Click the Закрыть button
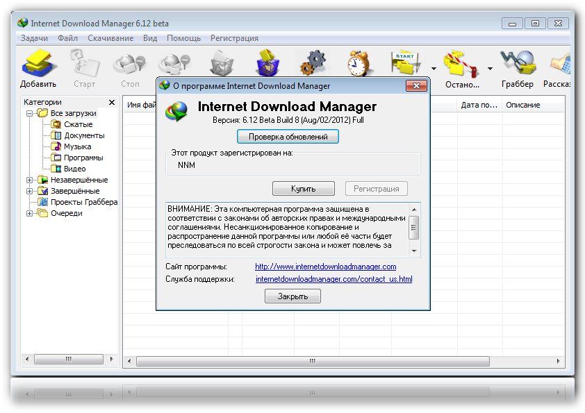The height and width of the screenshot is (413, 585). coord(293,296)
